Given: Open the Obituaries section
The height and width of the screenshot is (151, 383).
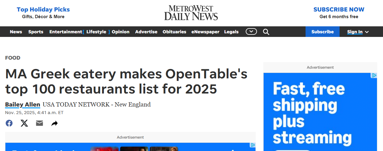Looking at the screenshot, I should click(174, 32).
